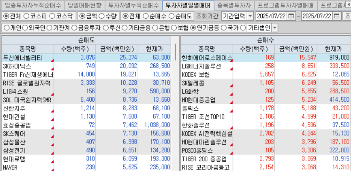
Task: Click the start date field 2025/07/22
Action: click(x=271, y=16)
